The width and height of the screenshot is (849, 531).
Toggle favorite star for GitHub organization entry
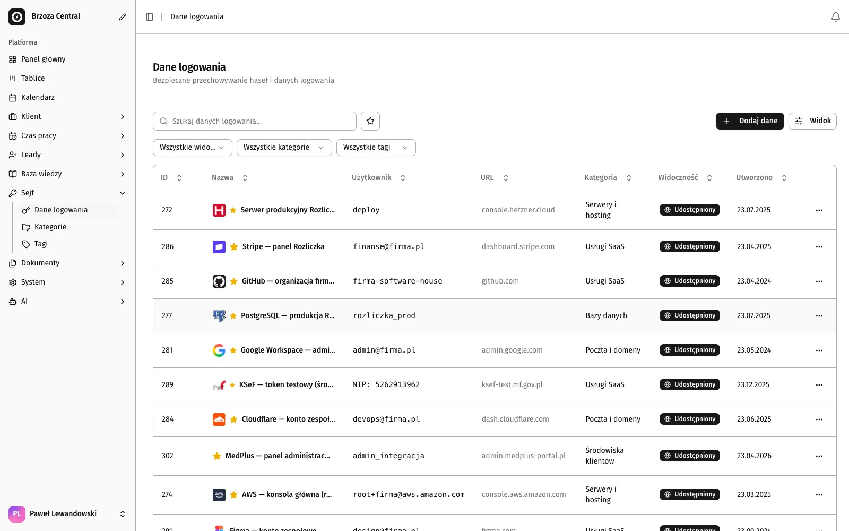234,281
